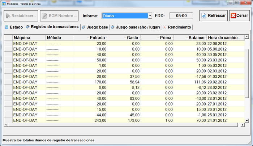Open the Rendimiento tab
This screenshot has height=146, width=253.
[x=179, y=27]
